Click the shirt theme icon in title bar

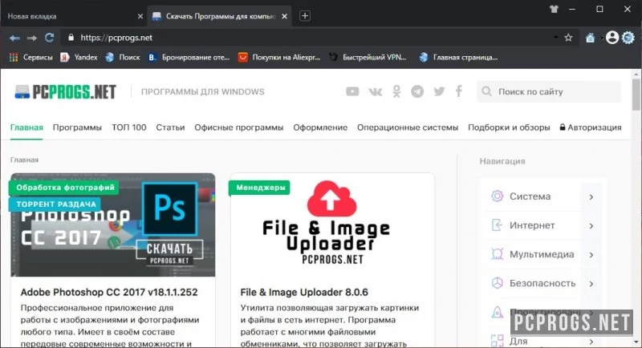[554, 9]
